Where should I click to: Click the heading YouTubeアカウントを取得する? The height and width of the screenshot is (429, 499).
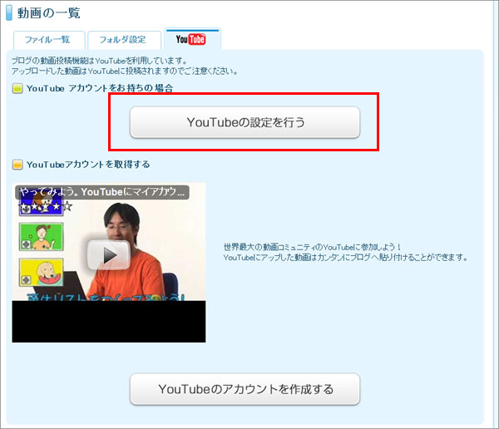pyautogui.click(x=88, y=165)
